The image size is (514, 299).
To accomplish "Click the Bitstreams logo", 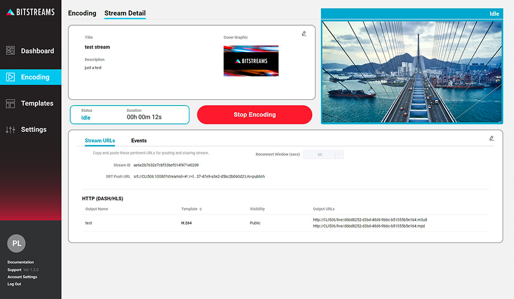I will [30, 12].
